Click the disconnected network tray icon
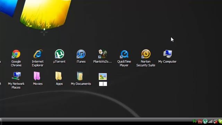This screenshot has width=222, height=125. [x=215, y=121]
